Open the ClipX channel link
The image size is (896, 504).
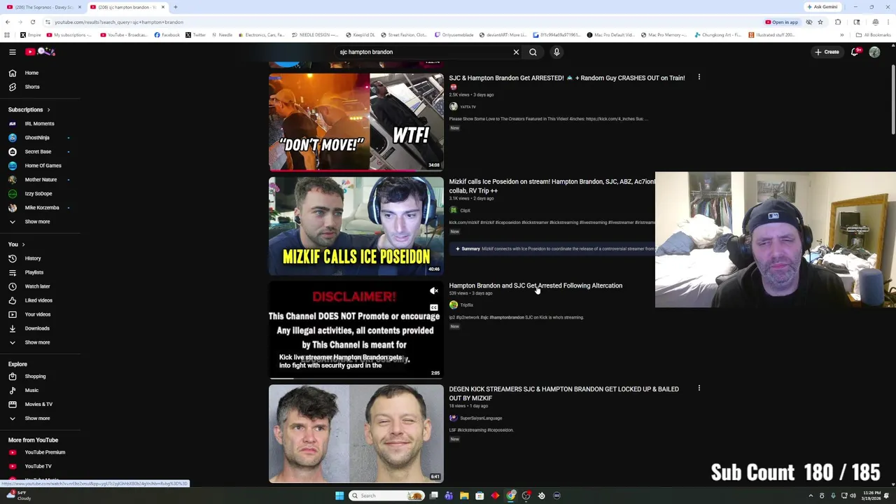pyautogui.click(x=465, y=210)
